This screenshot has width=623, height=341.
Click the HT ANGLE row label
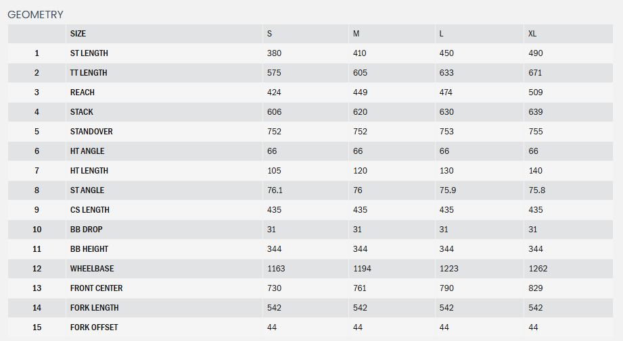(x=87, y=151)
